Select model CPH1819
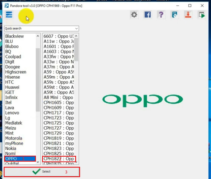 59,138
